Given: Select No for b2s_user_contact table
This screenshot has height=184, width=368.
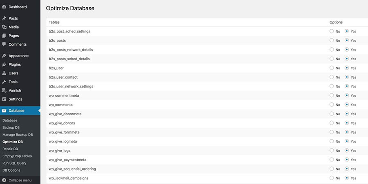Looking at the screenshot, I should [x=331, y=77].
